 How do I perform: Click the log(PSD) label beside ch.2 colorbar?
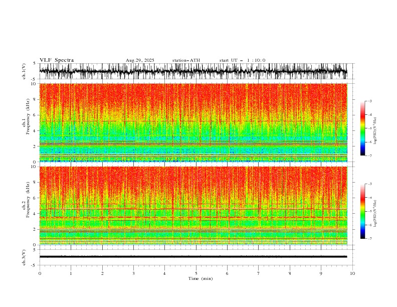(x=375, y=214)
